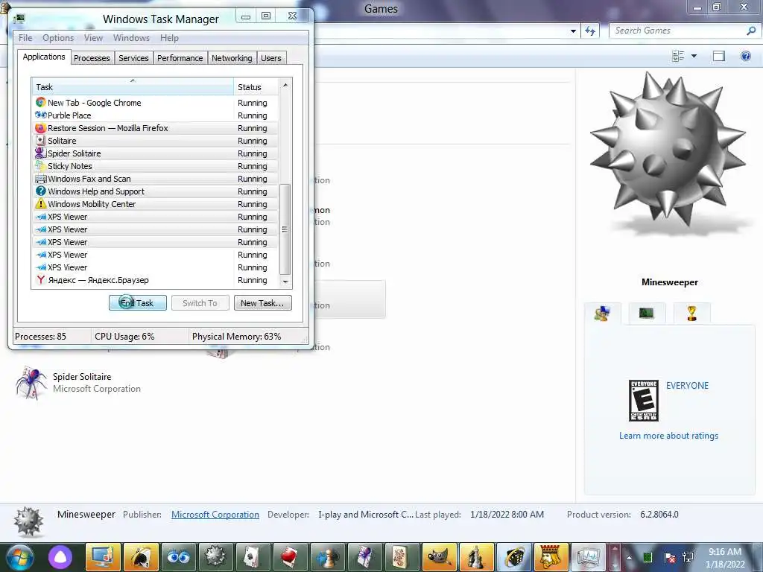Open the Internet Checkers dice taskbar icon
Viewport: 763px width, 572px height.
click(514, 557)
